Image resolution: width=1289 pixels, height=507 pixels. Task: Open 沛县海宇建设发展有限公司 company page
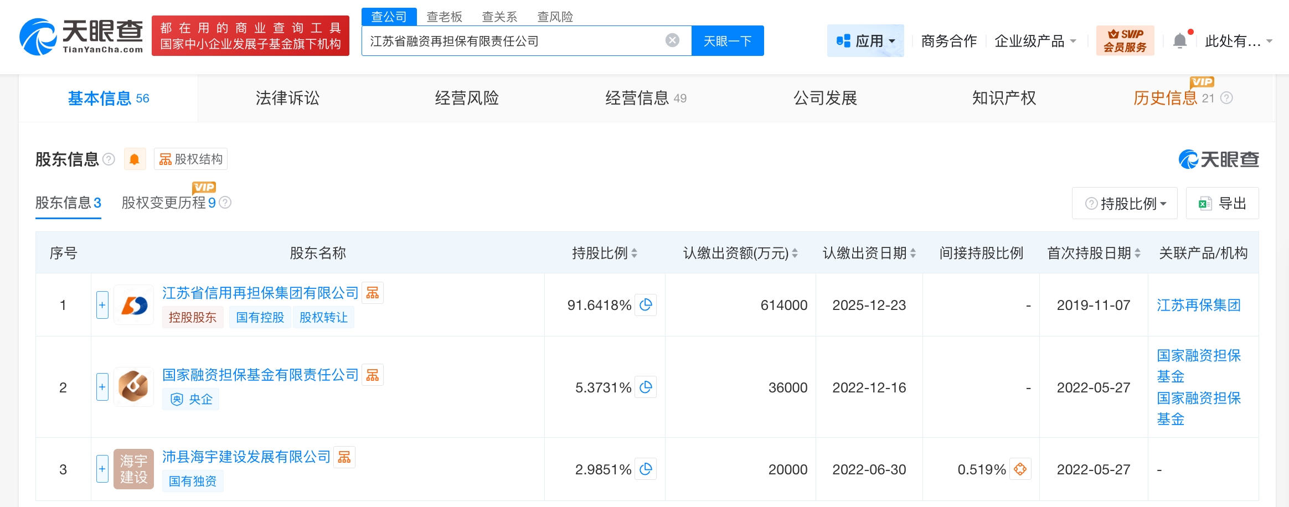246,457
